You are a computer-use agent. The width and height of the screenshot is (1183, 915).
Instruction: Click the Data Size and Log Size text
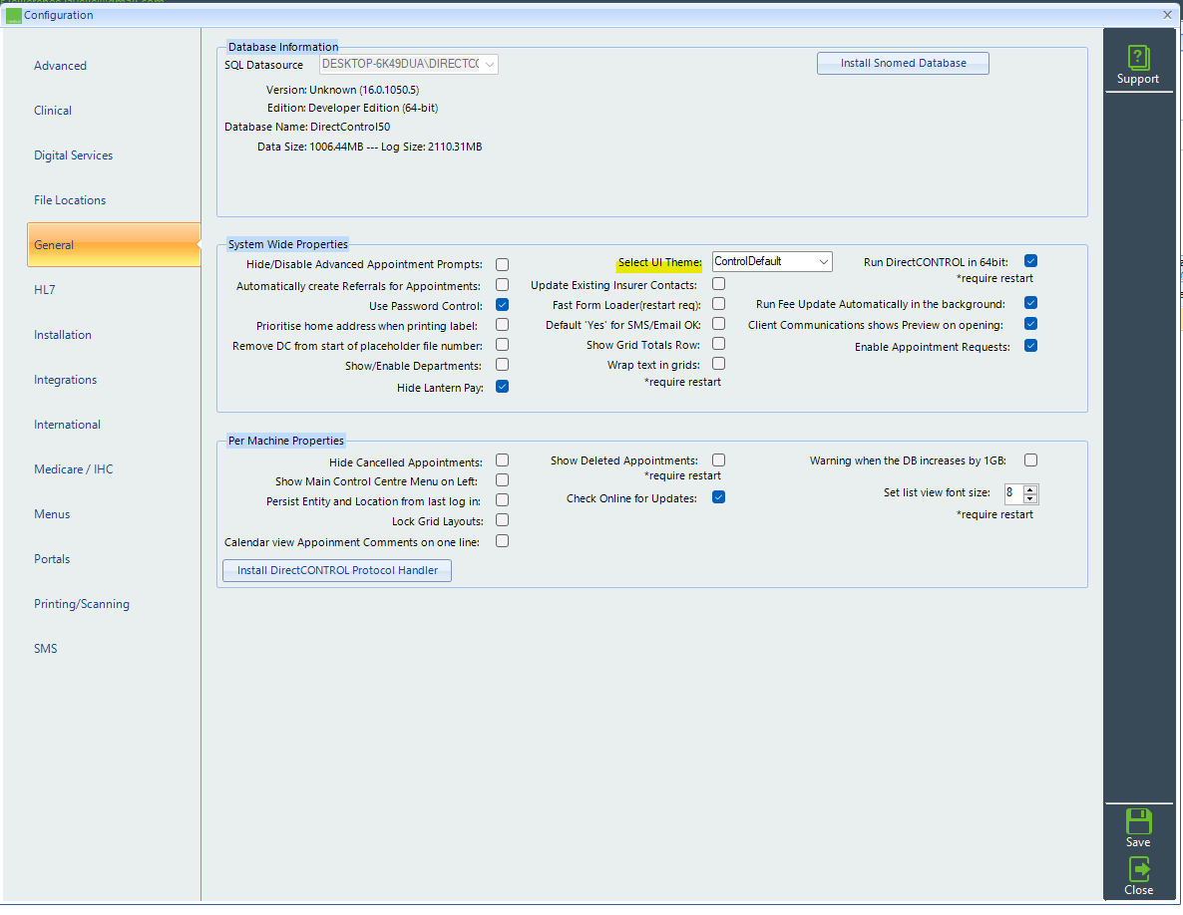(x=370, y=147)
